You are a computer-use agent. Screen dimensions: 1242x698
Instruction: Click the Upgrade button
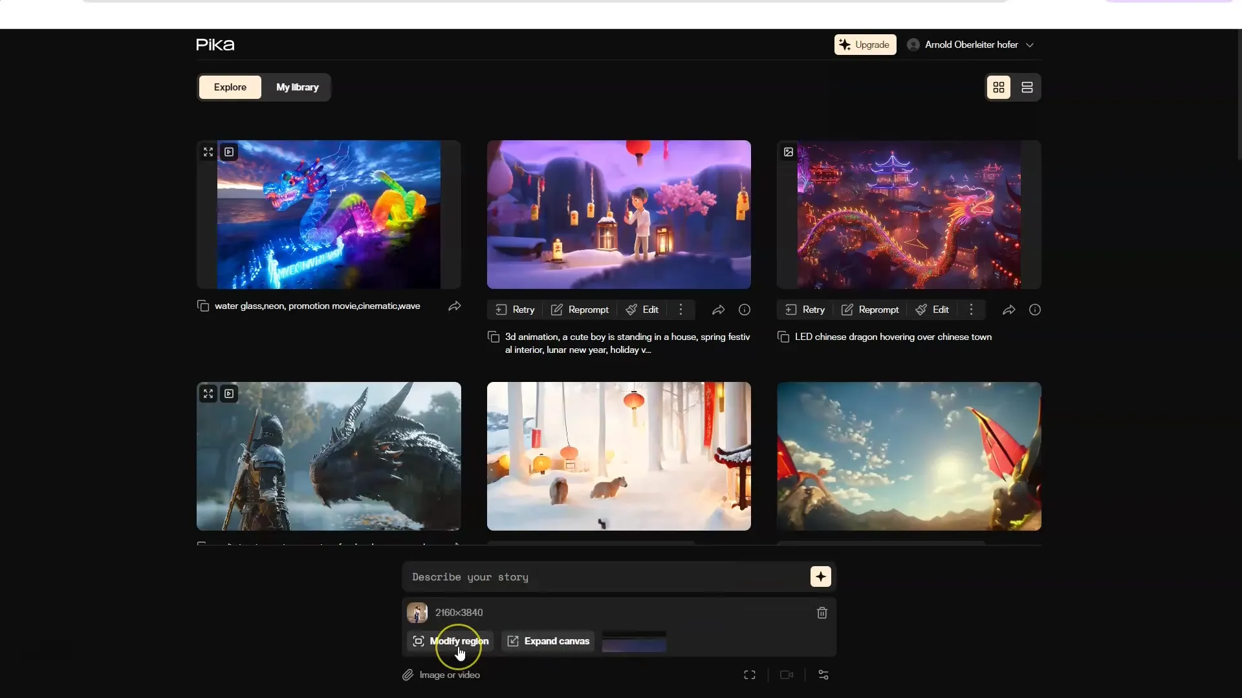(864, 45)
